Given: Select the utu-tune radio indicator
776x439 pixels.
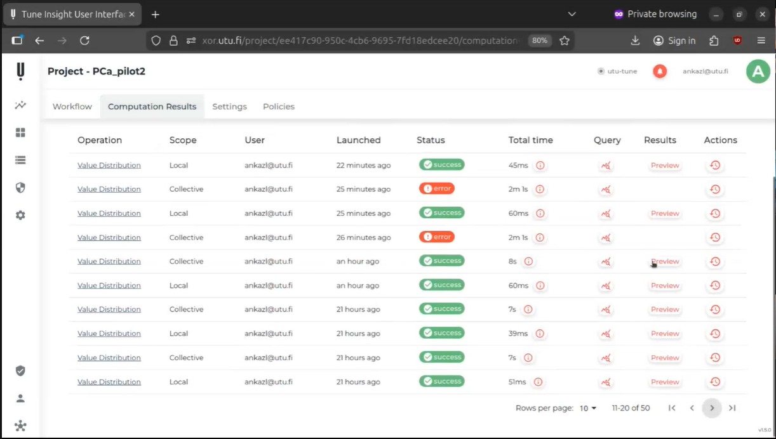Looking at the screenshot, I should 601,71.
